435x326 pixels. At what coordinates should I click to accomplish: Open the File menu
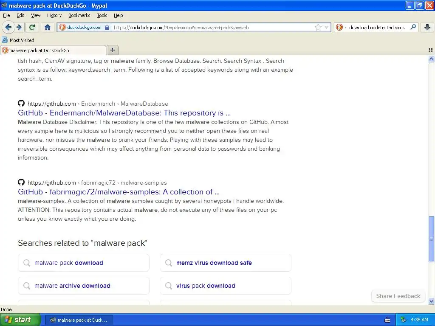(6, 15)
